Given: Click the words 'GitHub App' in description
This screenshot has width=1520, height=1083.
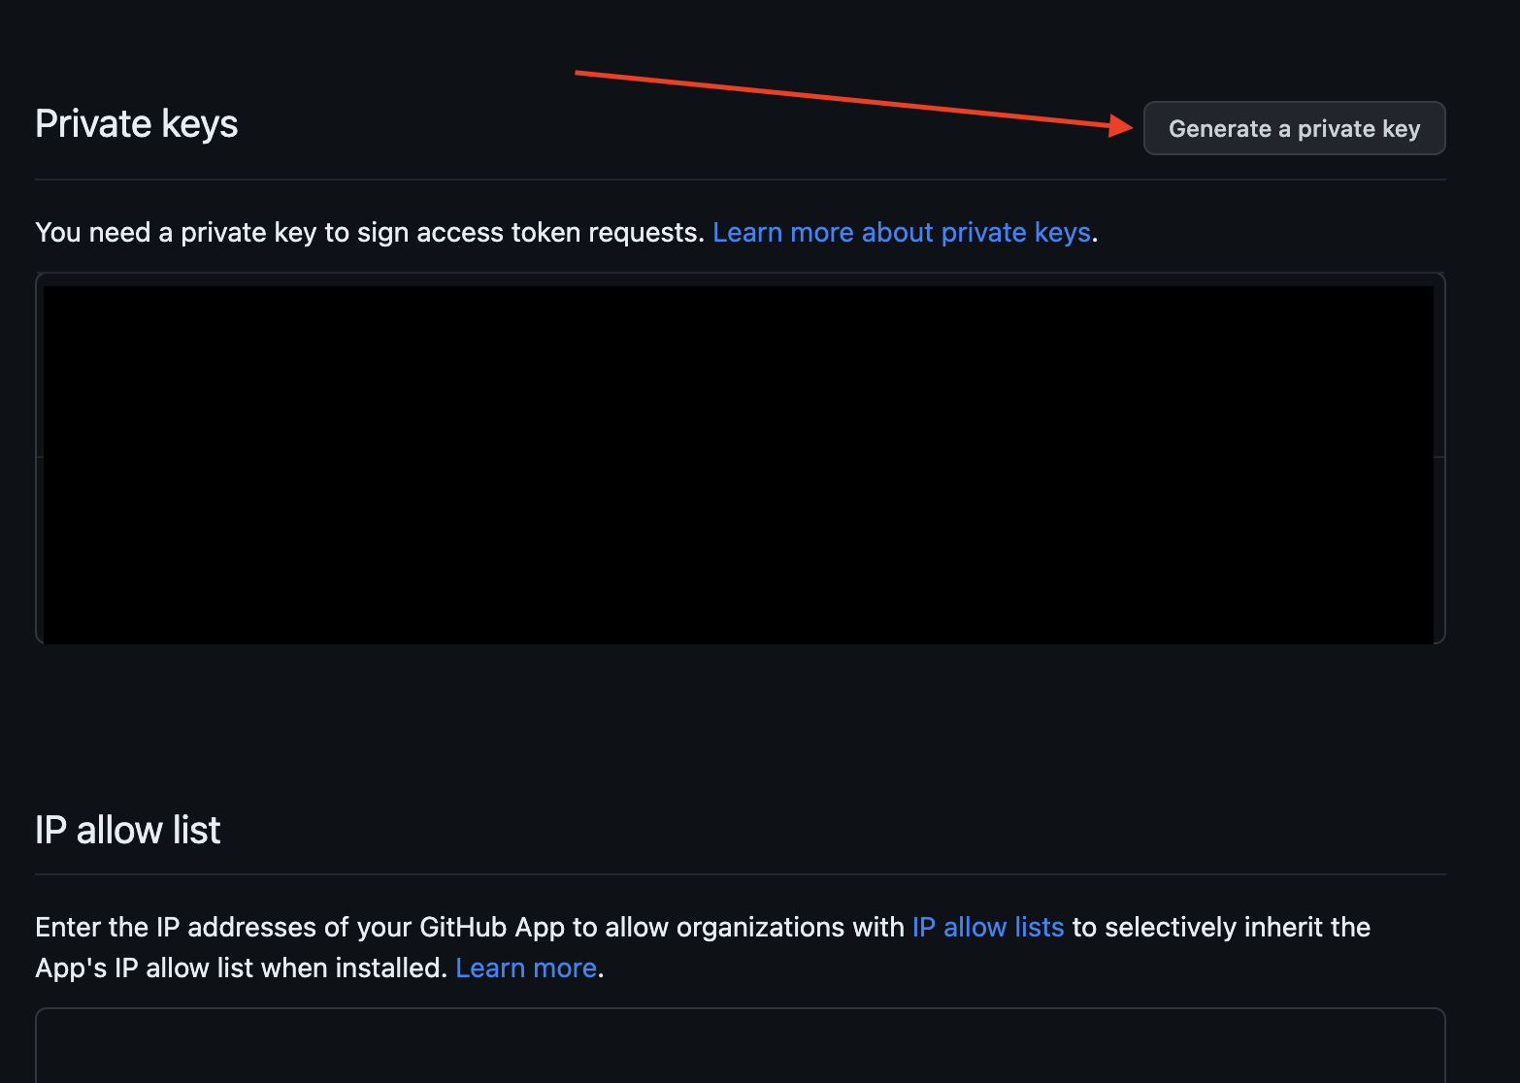Looking at the screenshot, I should point(492,928).
